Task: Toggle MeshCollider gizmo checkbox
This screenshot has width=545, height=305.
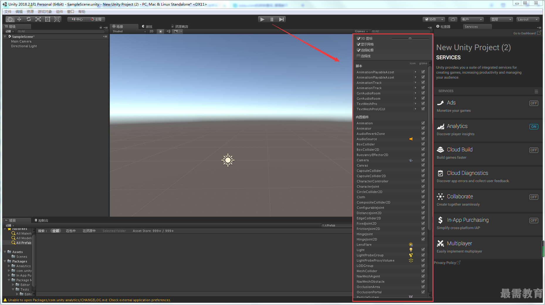Action: click(423, 271)
